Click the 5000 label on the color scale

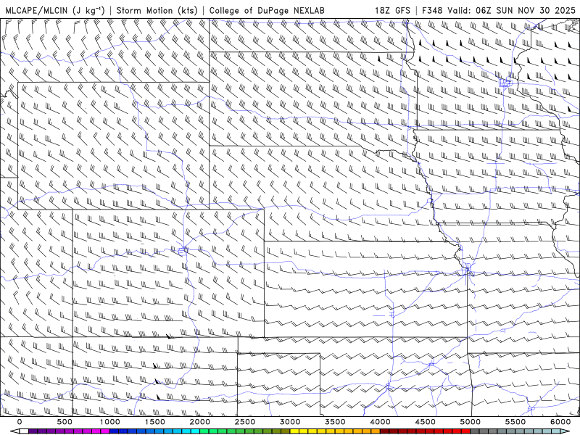[470, 422]
